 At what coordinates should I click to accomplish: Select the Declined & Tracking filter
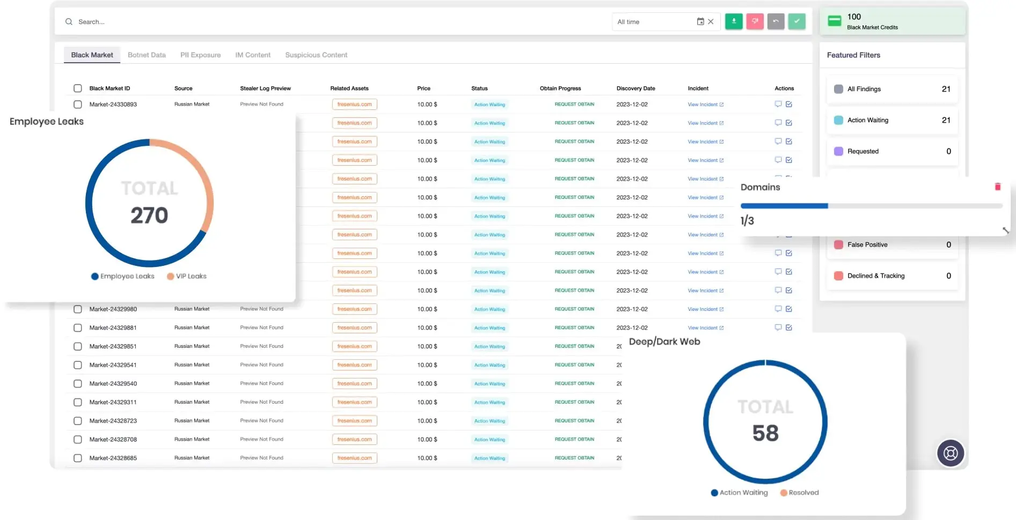tap(892, 276)
